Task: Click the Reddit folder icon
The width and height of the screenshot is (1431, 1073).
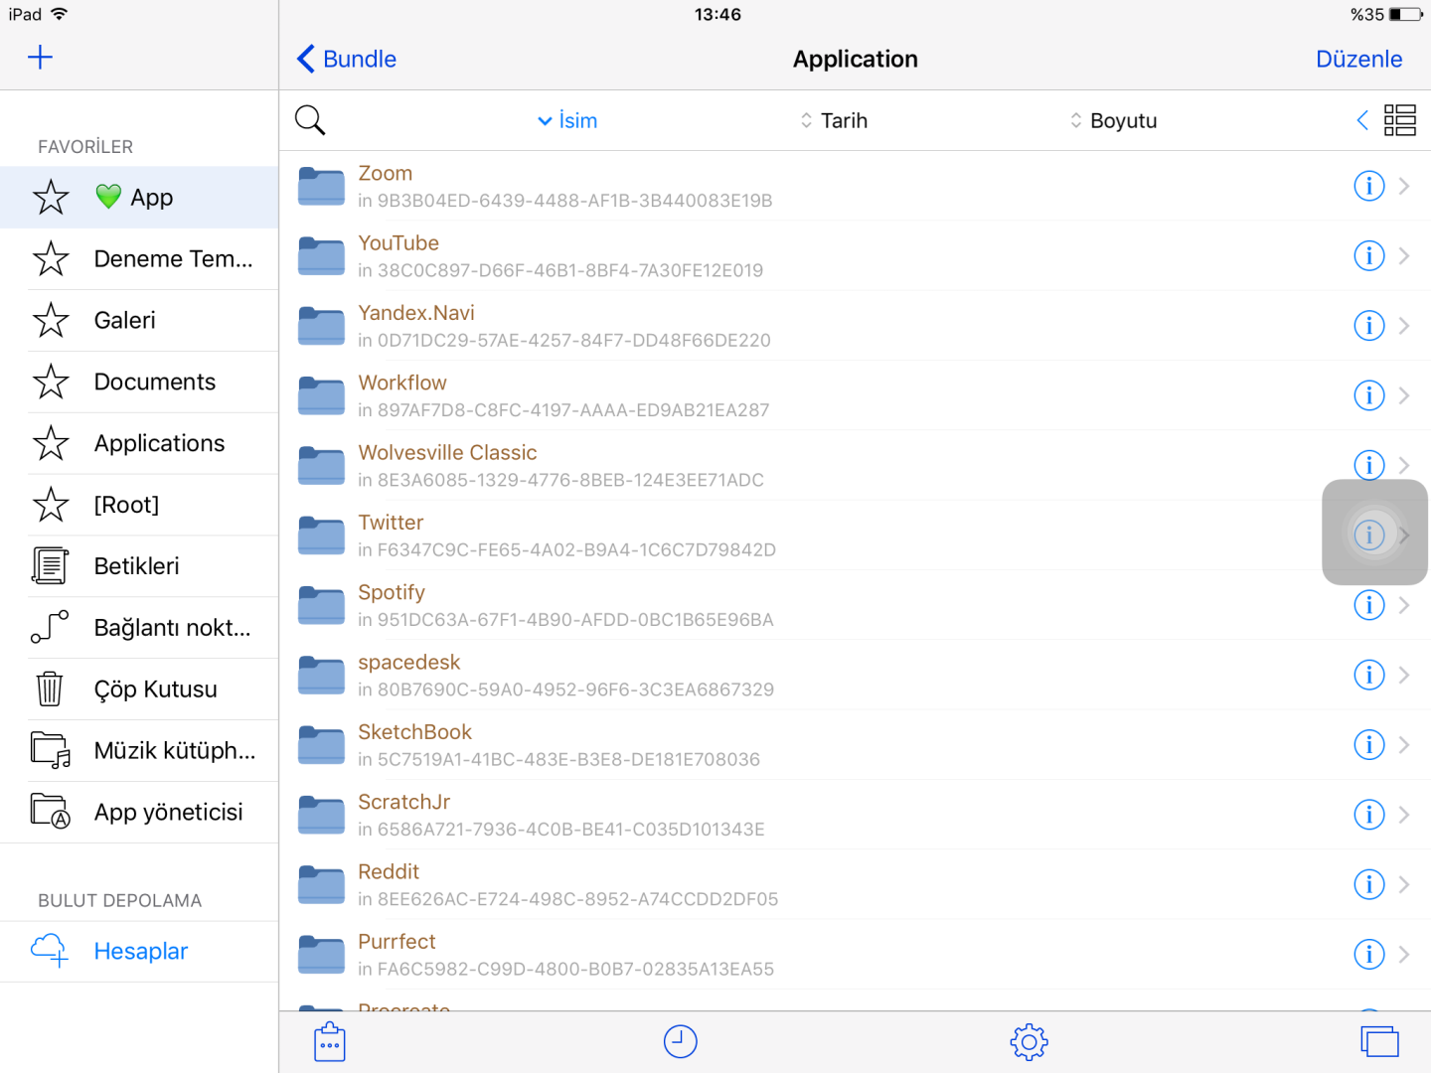Action: point(321,885)
